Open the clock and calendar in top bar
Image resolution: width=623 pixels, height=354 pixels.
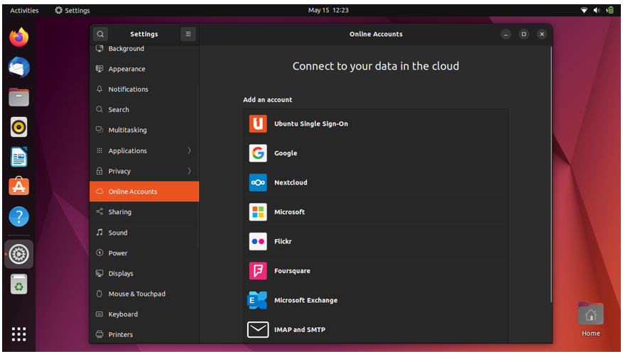coord(328,11)
